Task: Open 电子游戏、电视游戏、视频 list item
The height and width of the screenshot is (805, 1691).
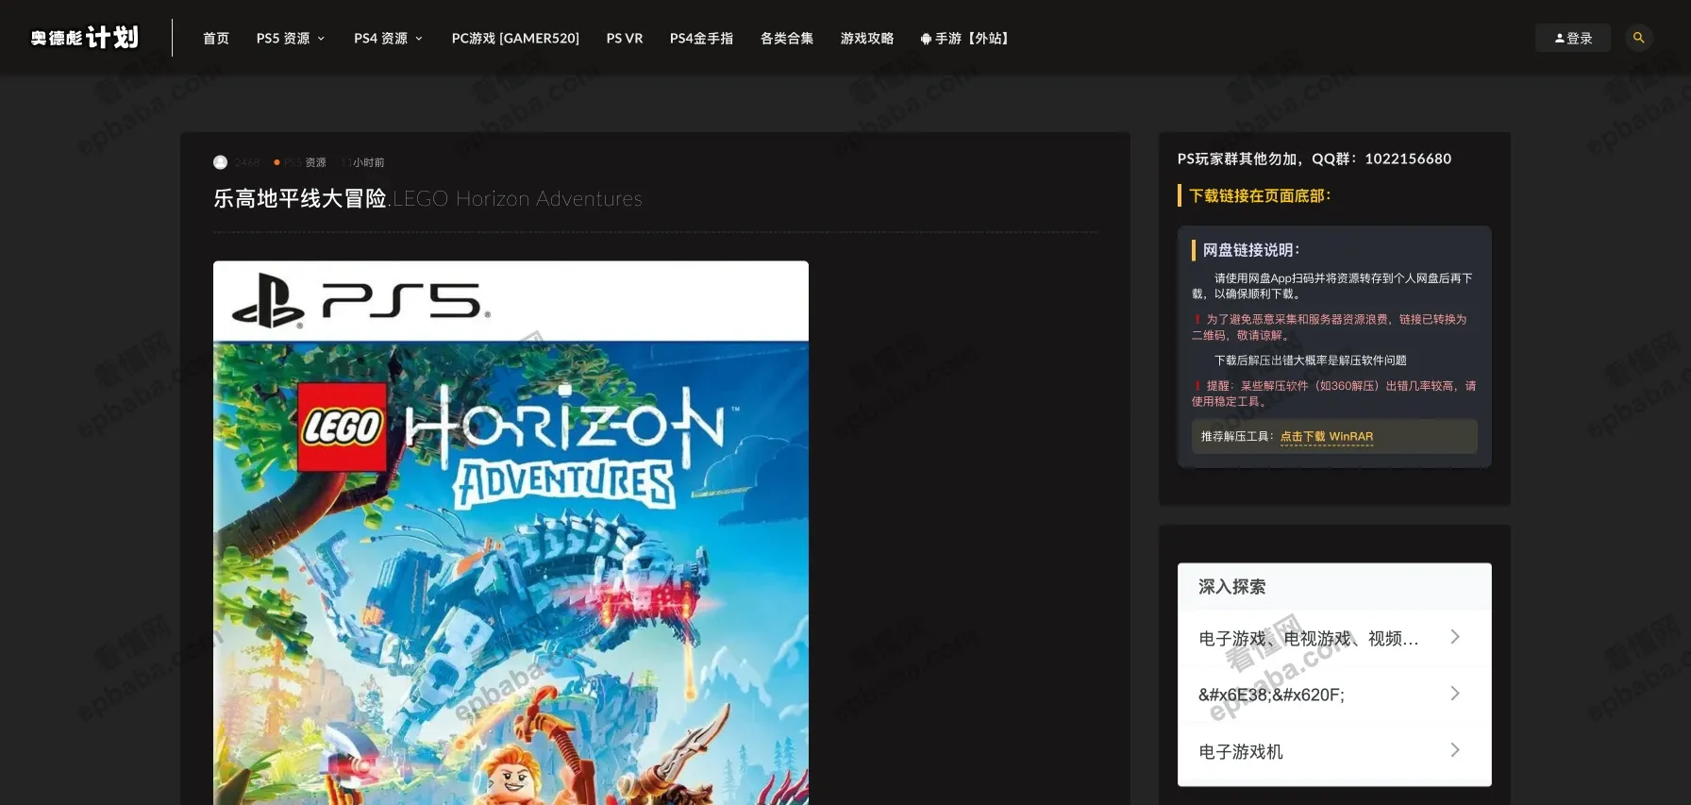Action: tap(1334, 638)
